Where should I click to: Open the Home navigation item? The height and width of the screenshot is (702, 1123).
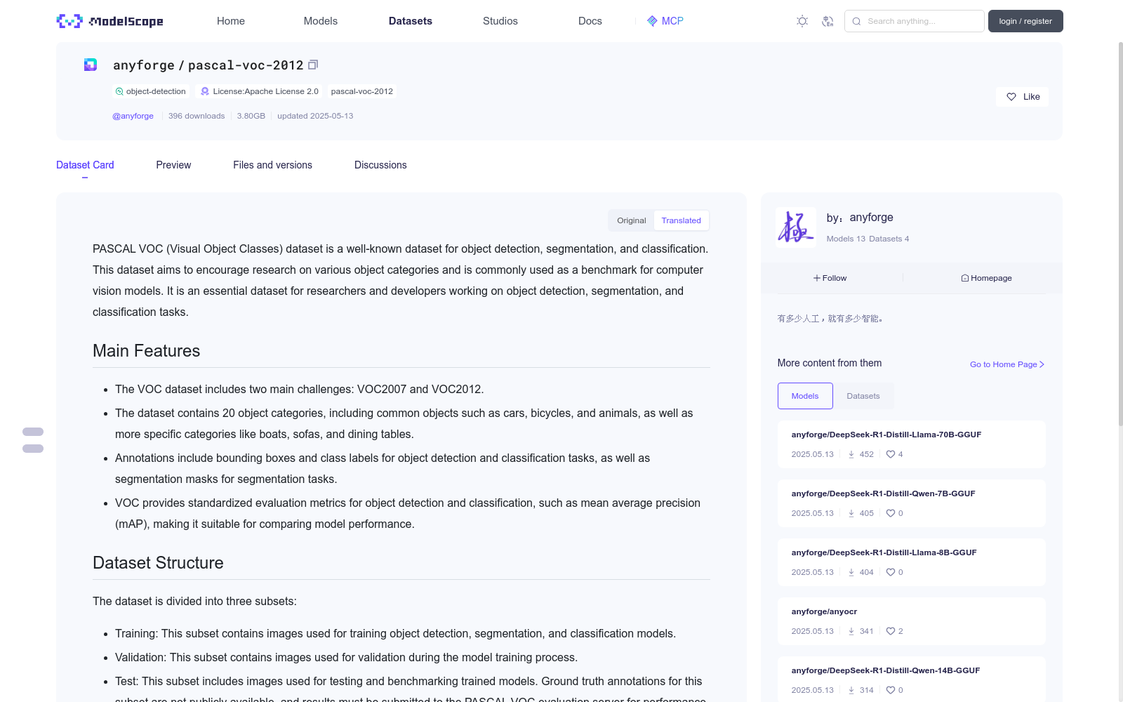tap(231, 21)
